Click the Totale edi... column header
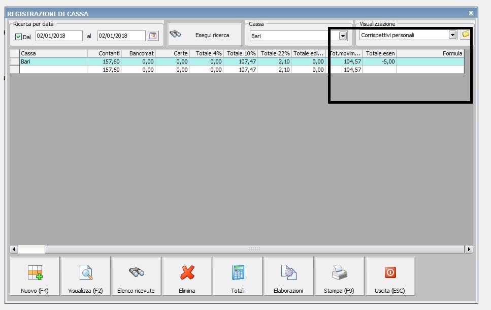 pos(308,53)
